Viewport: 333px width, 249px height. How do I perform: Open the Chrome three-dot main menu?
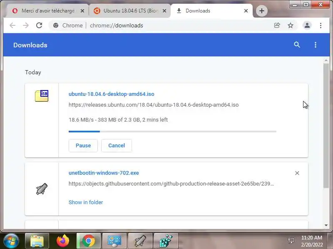pos(321,25)
